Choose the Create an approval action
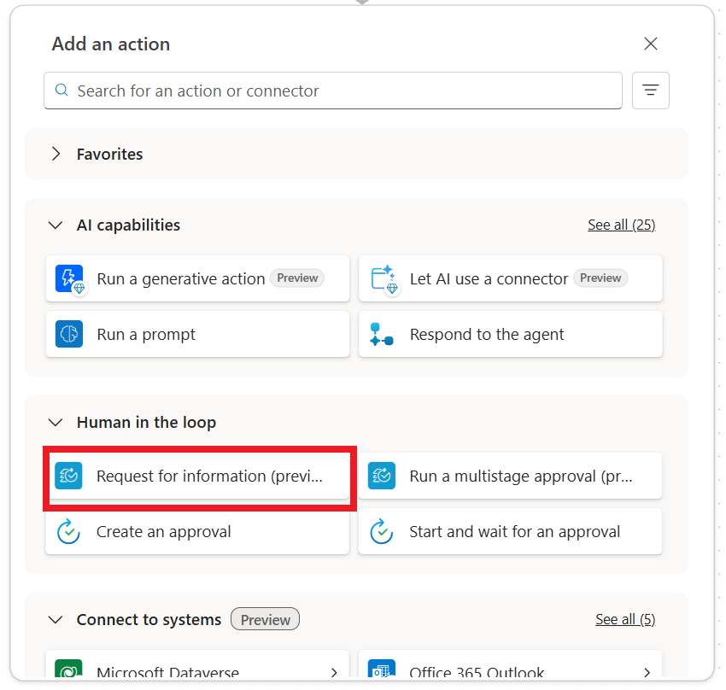Screen dimensions: 726x690 pos(197,531)
